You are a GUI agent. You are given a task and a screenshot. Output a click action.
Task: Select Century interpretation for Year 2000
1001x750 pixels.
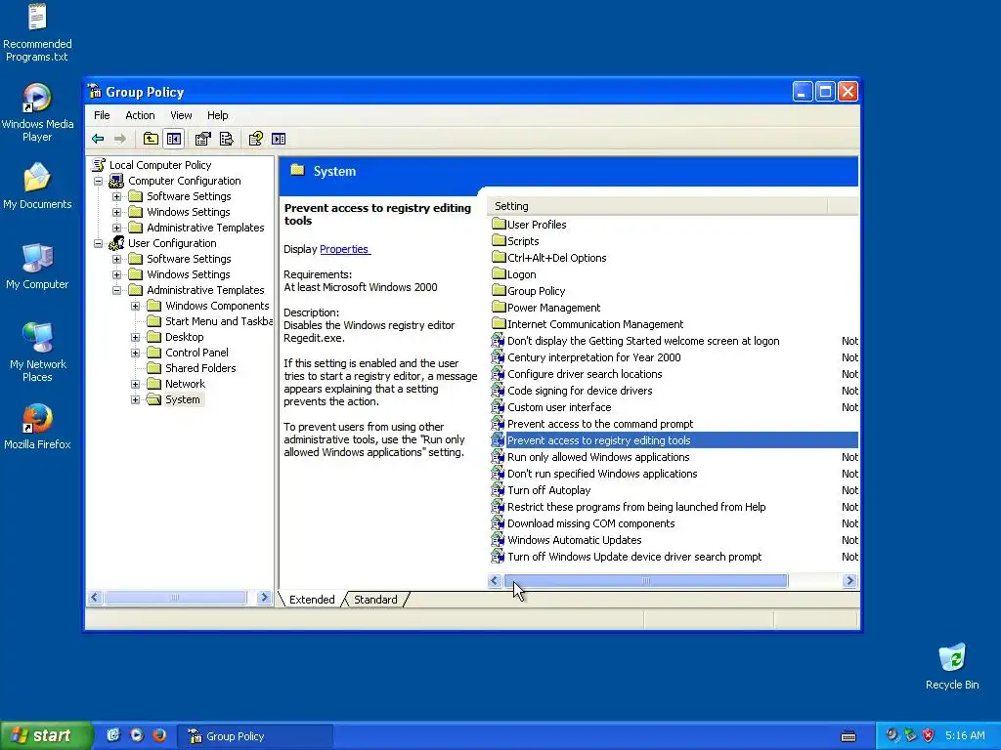click(x=587, y=357)
